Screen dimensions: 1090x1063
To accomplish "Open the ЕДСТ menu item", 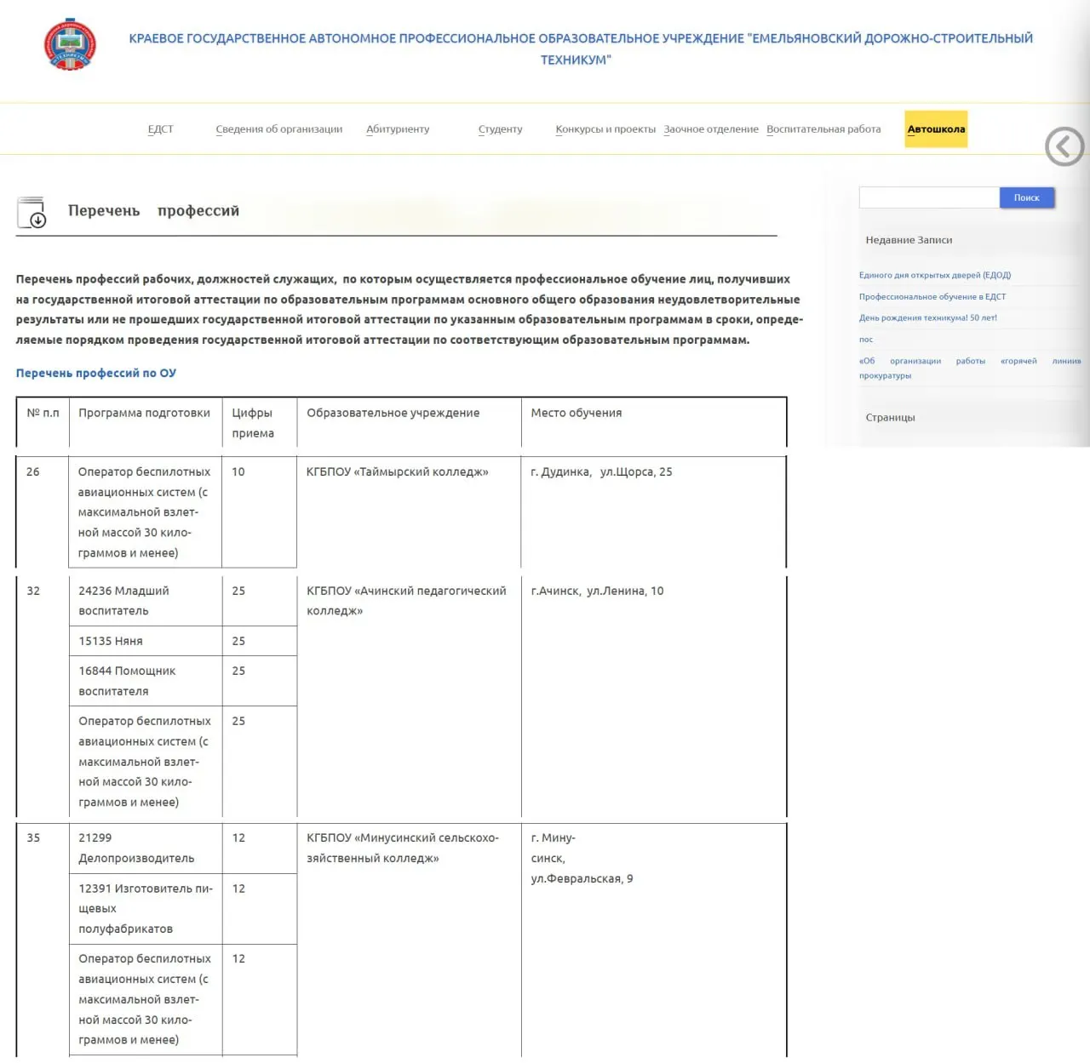I will coord(160,129).
